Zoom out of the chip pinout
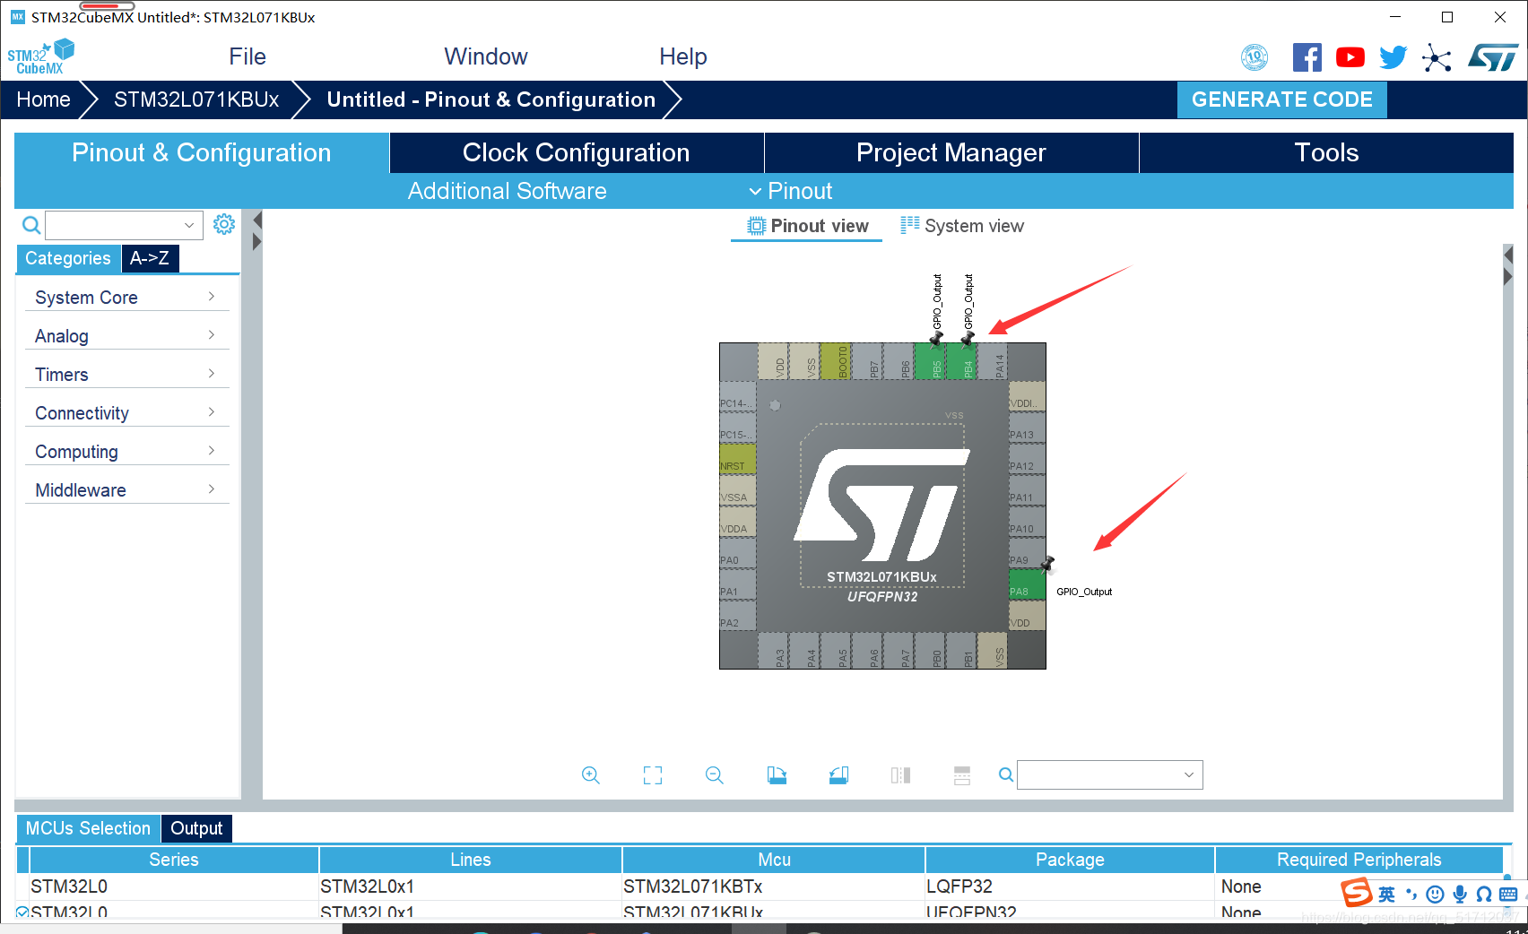This screenshot has width=1528, height=934. 715,775
